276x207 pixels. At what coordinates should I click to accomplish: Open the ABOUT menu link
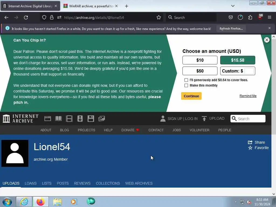(x=46, y=130)
